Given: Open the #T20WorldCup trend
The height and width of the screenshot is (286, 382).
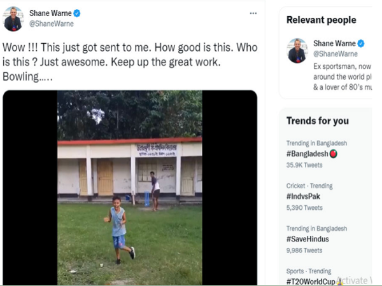Looking at the screenshot, I should 311,281.
